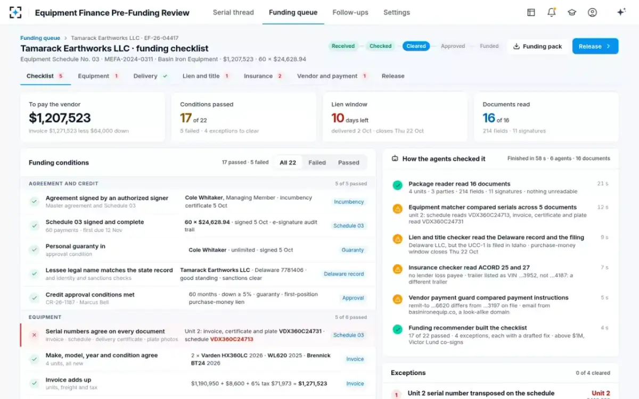Open the AI sparkle assistant icon
Screen dimensions: 639x399
click(621, 12)
